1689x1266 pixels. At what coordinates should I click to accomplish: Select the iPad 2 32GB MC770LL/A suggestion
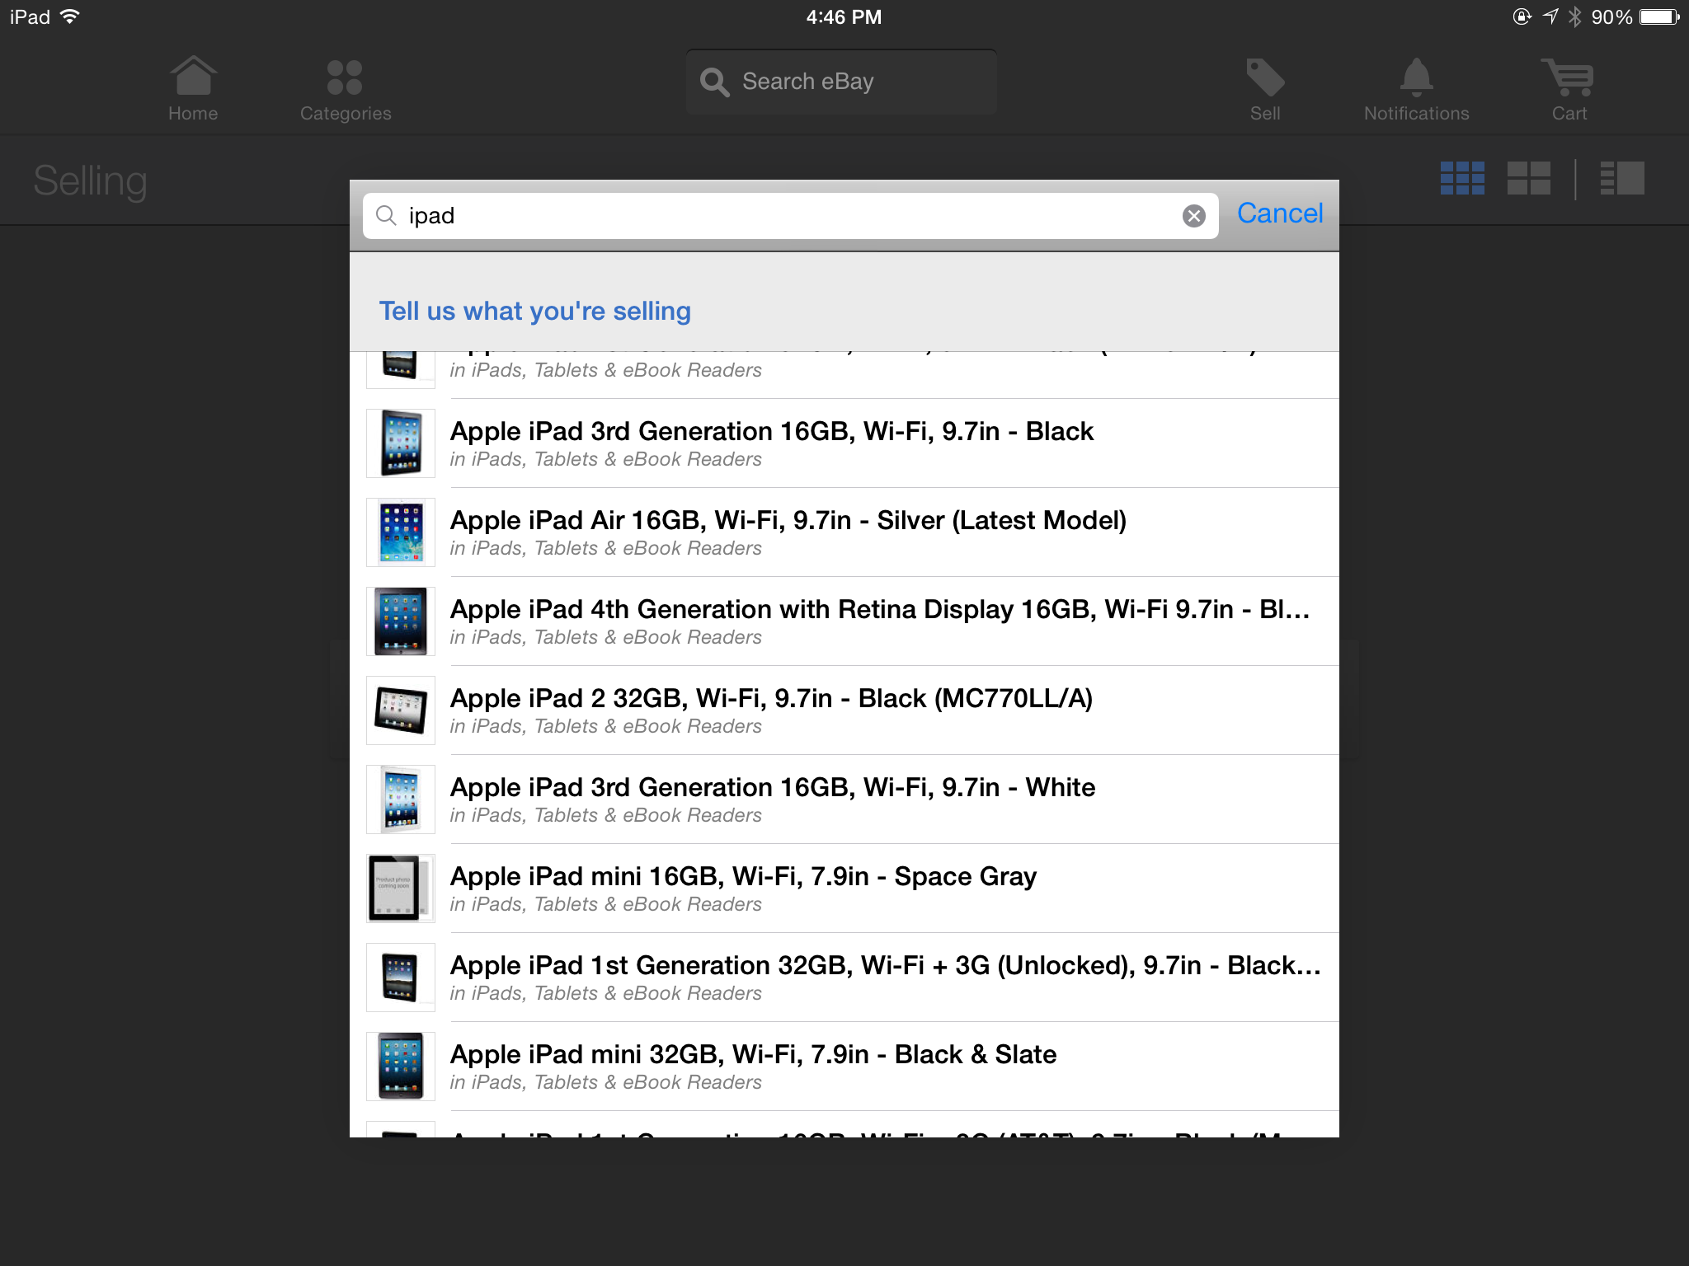point(771,710)
